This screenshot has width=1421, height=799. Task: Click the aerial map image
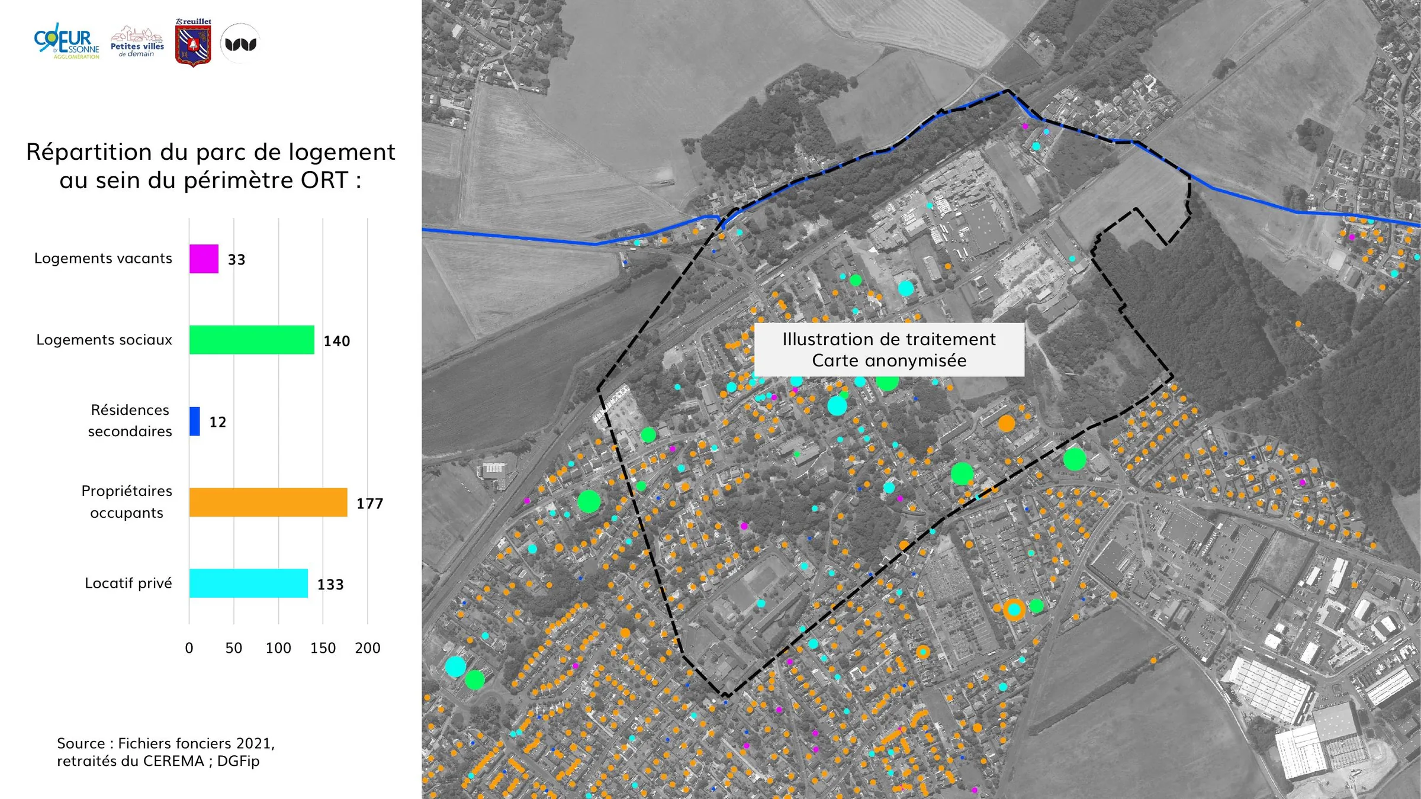921,399
